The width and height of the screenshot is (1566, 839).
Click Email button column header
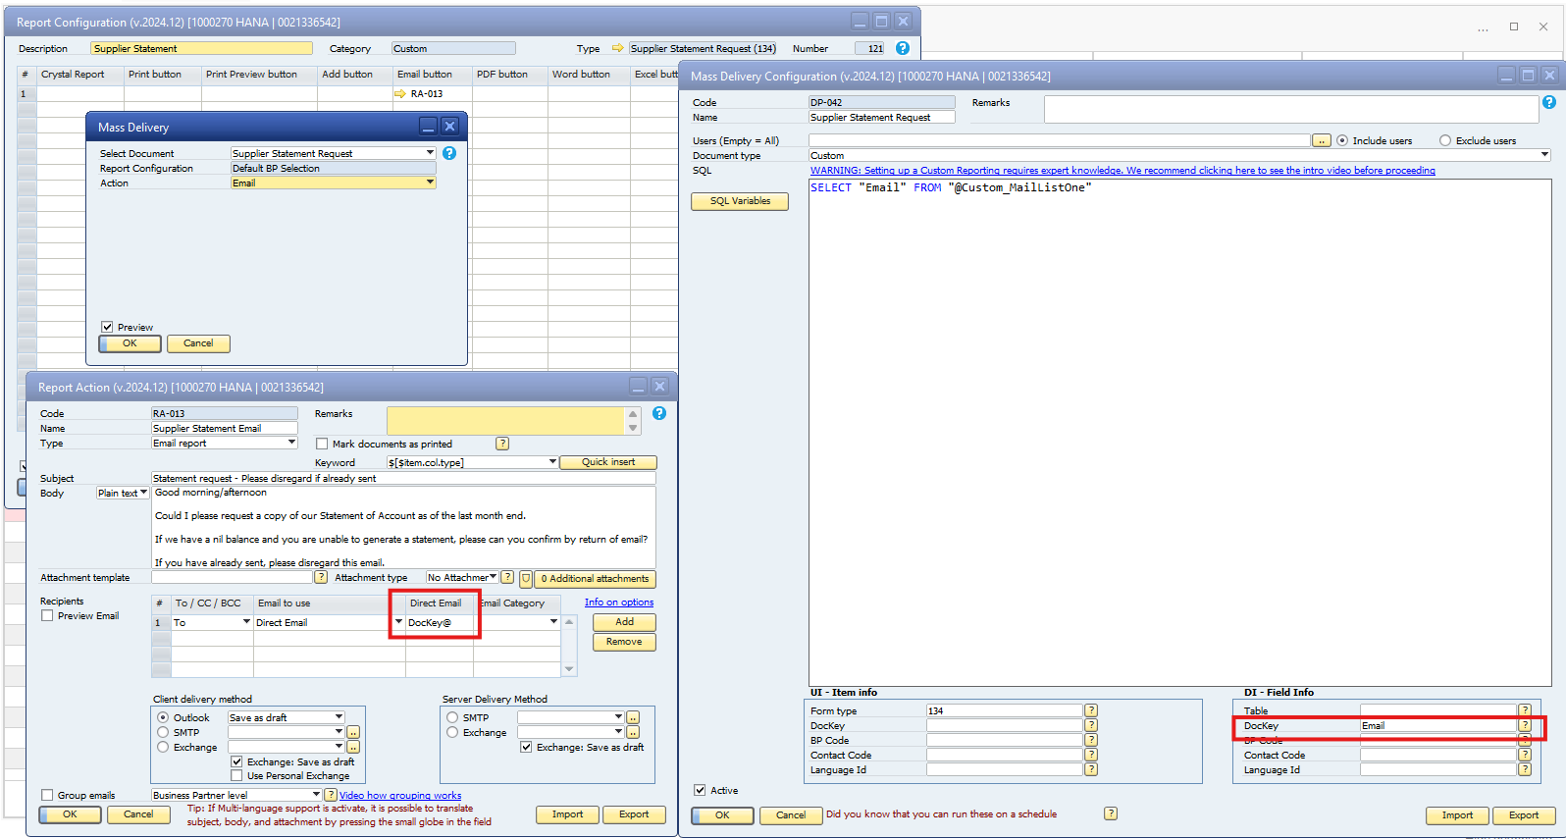[x=432, y=75]
